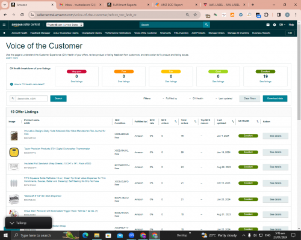Image resolution: width=301 pixels, height=240 pixels.
Task: Open the Chrome side panel icon
Action: [279, 15]
